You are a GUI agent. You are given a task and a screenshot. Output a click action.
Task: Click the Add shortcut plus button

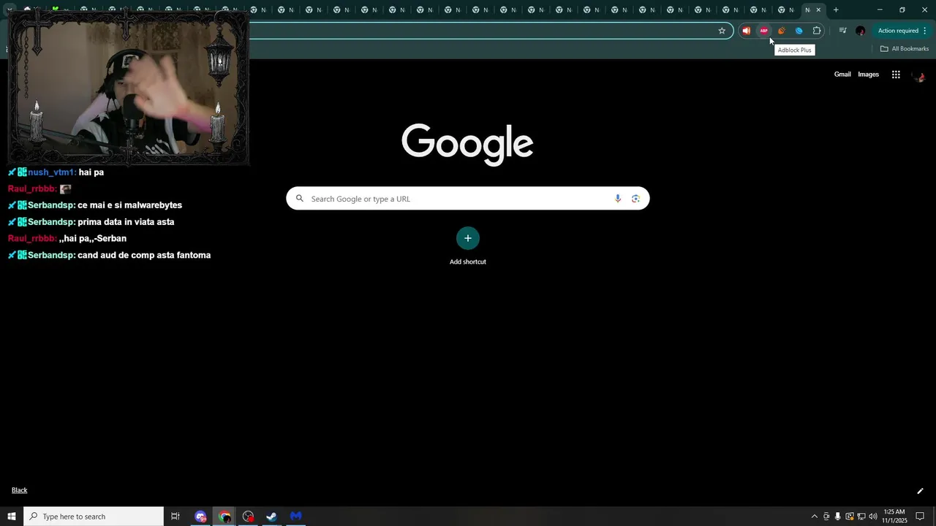[x=468, y=238]
